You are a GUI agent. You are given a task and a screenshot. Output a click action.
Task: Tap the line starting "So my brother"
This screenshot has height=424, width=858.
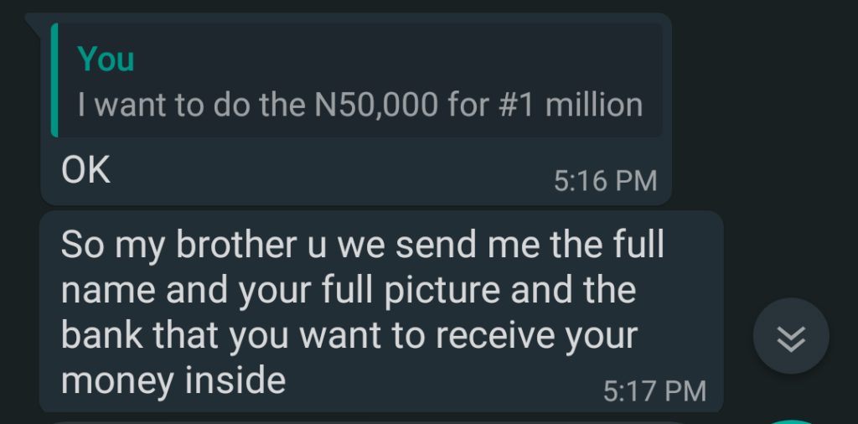click(362, 245)
